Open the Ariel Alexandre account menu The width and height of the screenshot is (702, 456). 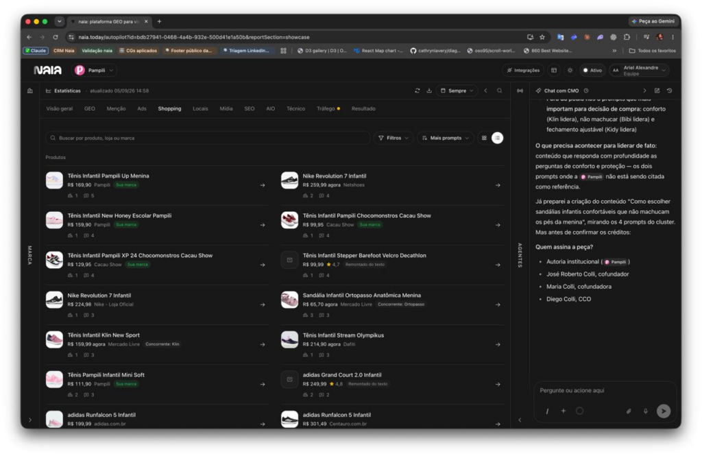click(640, 71)
